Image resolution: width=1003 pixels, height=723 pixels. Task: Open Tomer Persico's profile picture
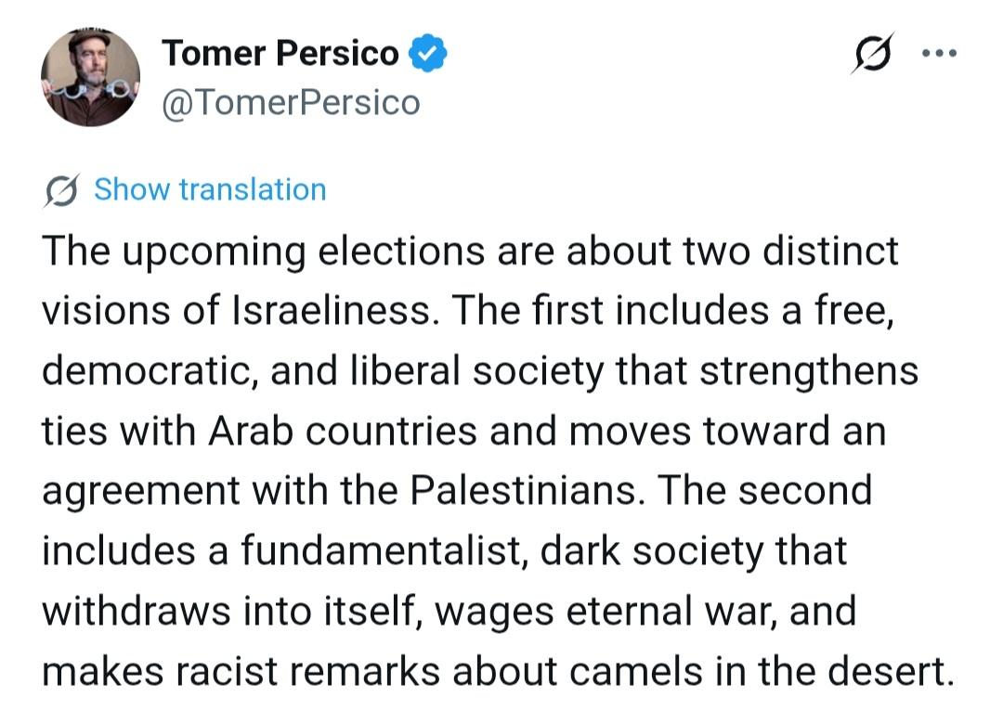[x=90, y=77]
